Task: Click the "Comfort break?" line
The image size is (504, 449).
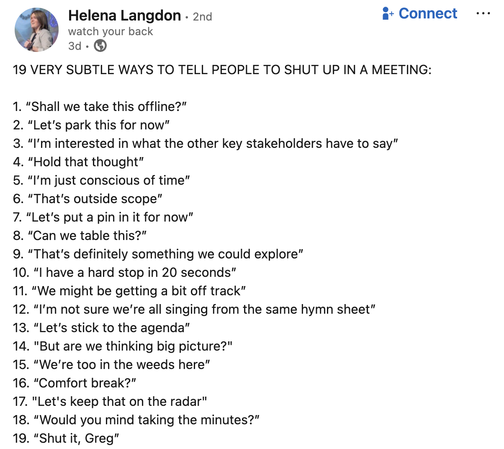Action: pyautogui.click(x=75, y=383)
